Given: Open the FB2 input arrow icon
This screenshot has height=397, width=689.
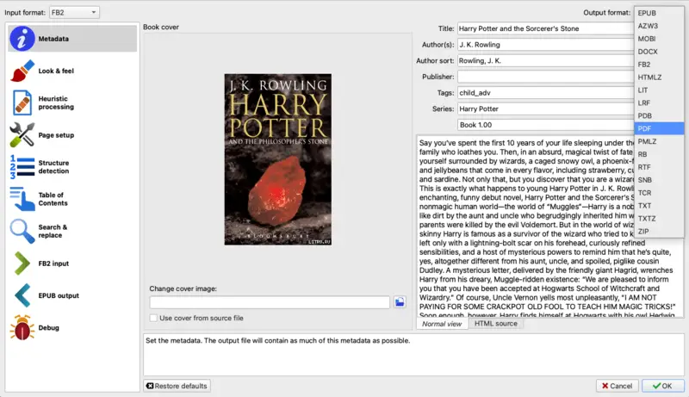Looking at the screenshot, I should click(x=22, y=264).
